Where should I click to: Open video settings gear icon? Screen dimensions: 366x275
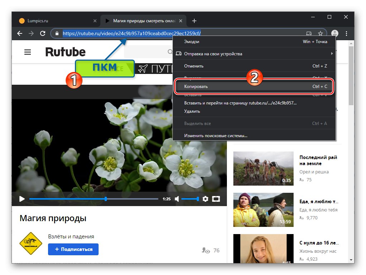click(x=205, y=199)
